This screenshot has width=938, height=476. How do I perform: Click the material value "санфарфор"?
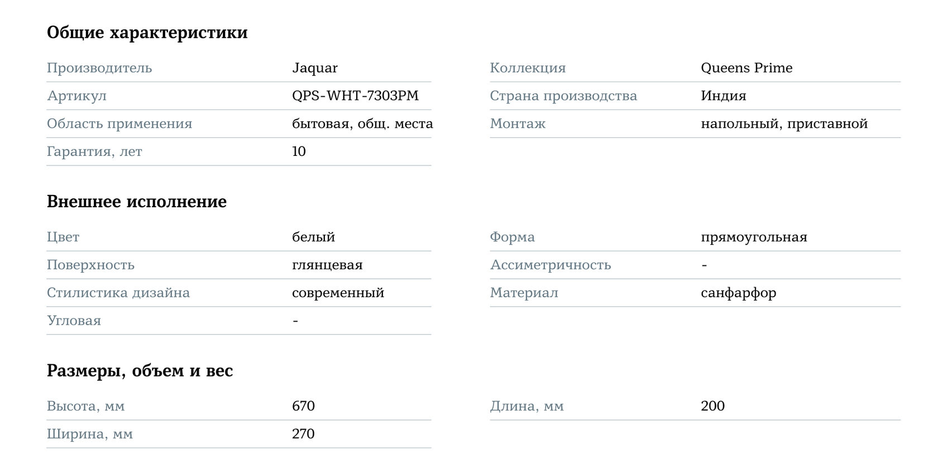click(738, 293)
